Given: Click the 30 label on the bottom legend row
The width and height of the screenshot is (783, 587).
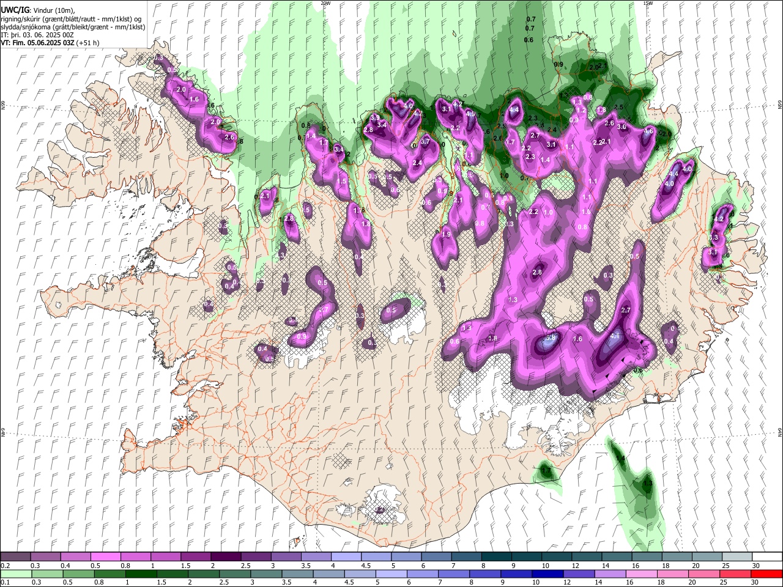Looking at the screenshot, I should coord(754,582).
